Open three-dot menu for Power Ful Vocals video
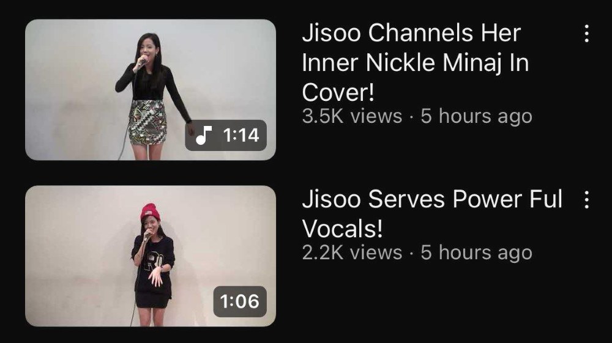This screenshot has height=343, width=612. point(587,199)
